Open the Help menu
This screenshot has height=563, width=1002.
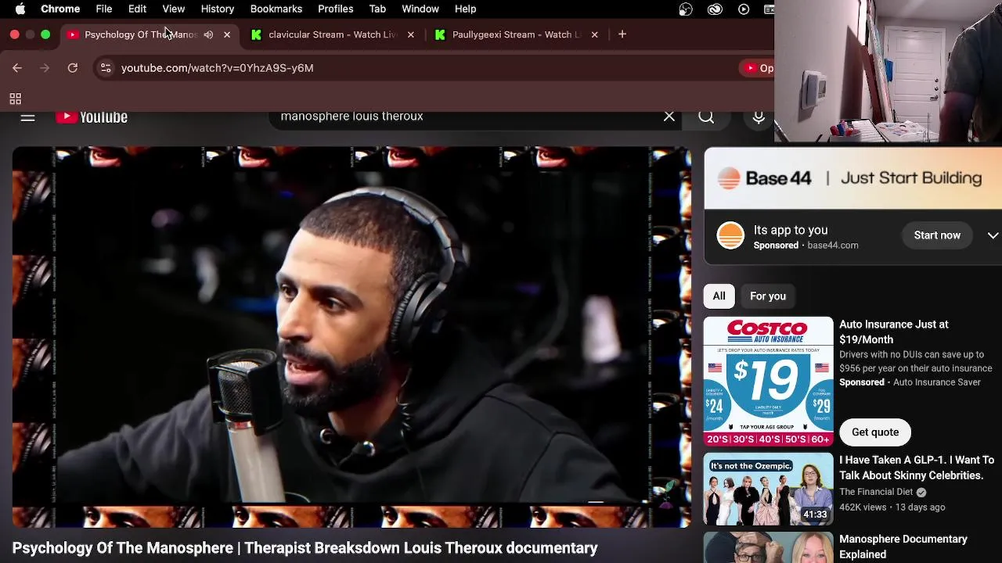pos(466,9)
